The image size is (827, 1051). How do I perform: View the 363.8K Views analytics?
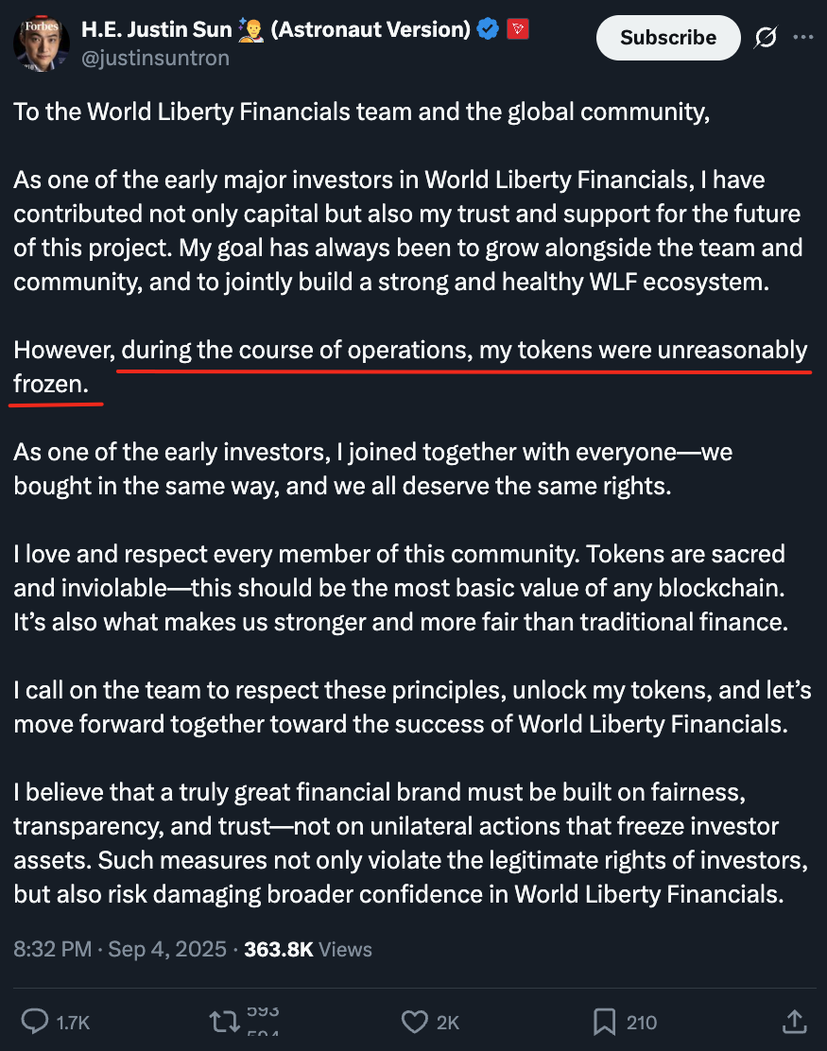point(307,949)
